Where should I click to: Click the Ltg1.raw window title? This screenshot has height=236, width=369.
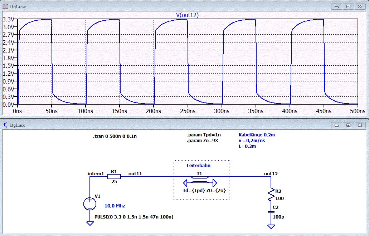(x=18, y=7)
